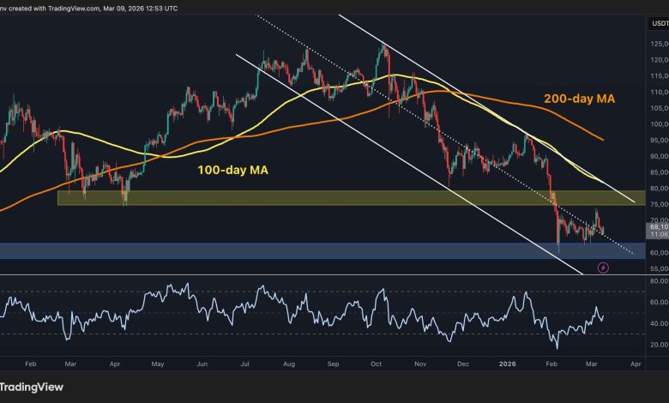Click the Oct label on time axis
Image resolution: width=669 pixels, height=403 pixels.
(375, 364)
